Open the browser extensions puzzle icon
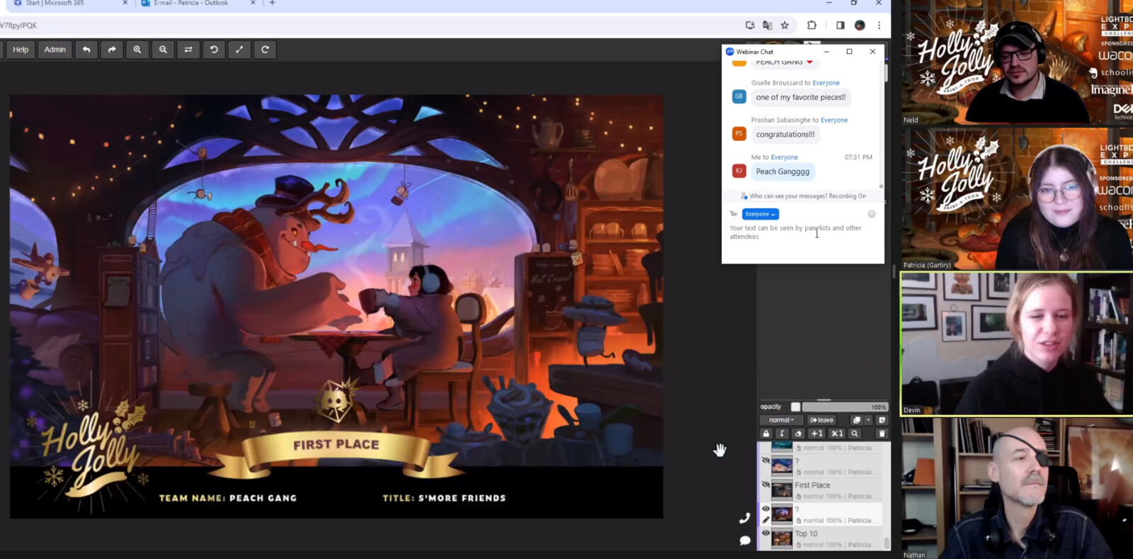This screenshot has height=559, width=1133. click(x=812, y=26)
